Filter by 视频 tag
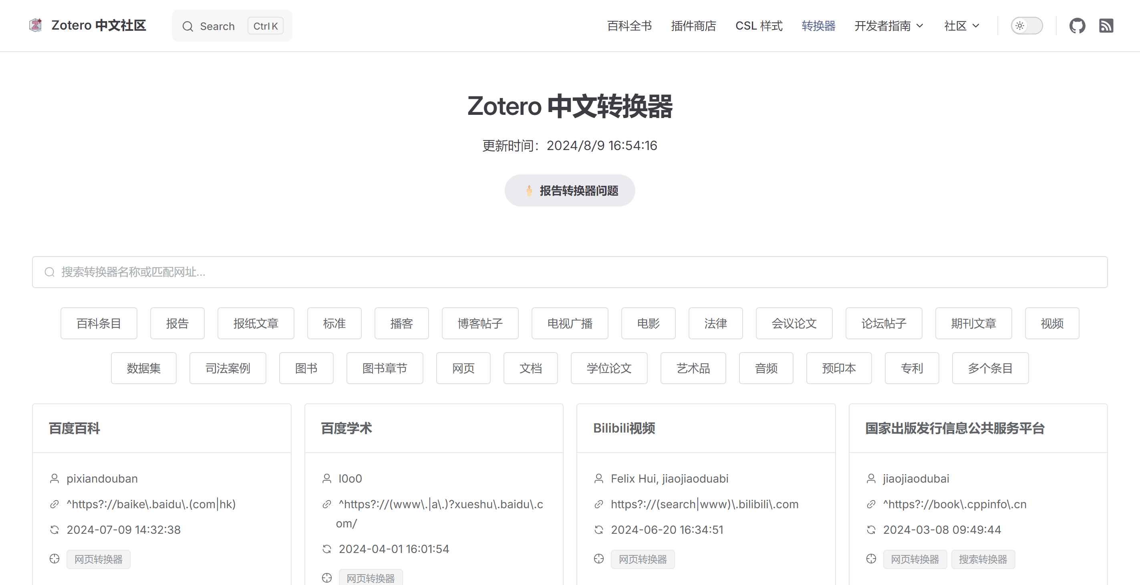The height and width of the screenshot is (585, 1140). click(x=1052, y=323)
